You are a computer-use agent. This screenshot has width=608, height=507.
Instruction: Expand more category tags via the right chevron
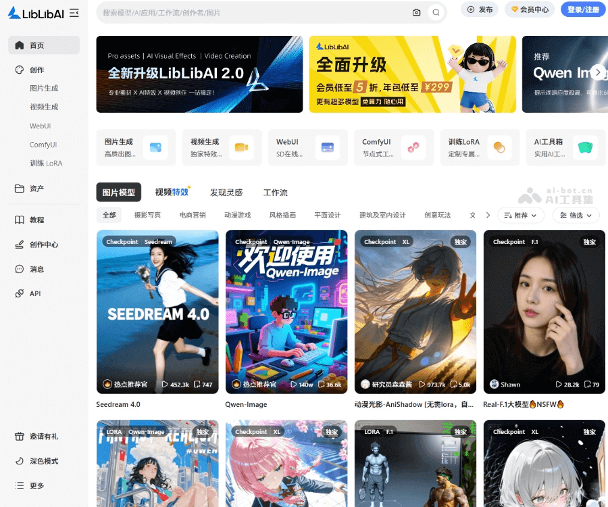click(x=488, y=214)
